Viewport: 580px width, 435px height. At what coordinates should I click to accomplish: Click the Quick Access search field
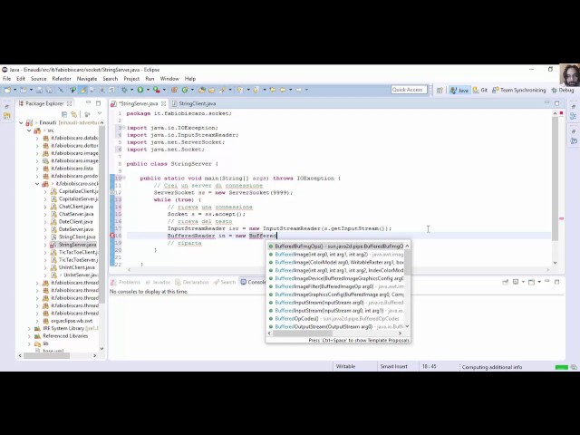point(409,90)
